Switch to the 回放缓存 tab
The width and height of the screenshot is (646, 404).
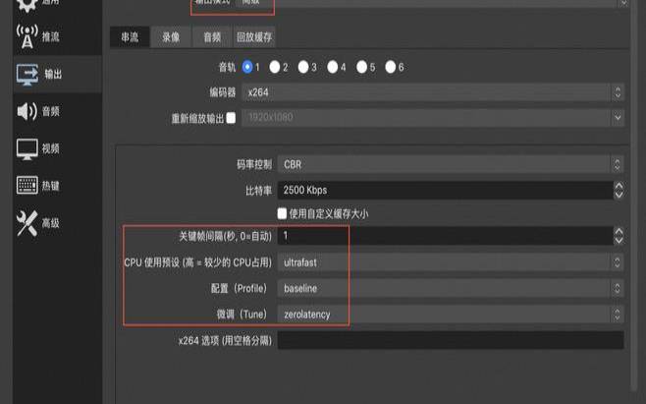click(x=254, y=37)
